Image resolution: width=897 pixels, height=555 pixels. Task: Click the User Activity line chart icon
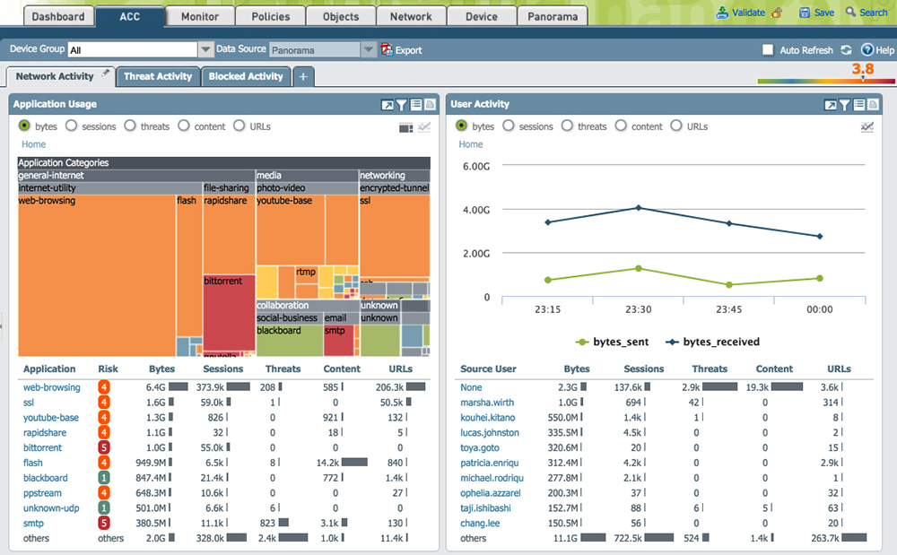(867, 127)
